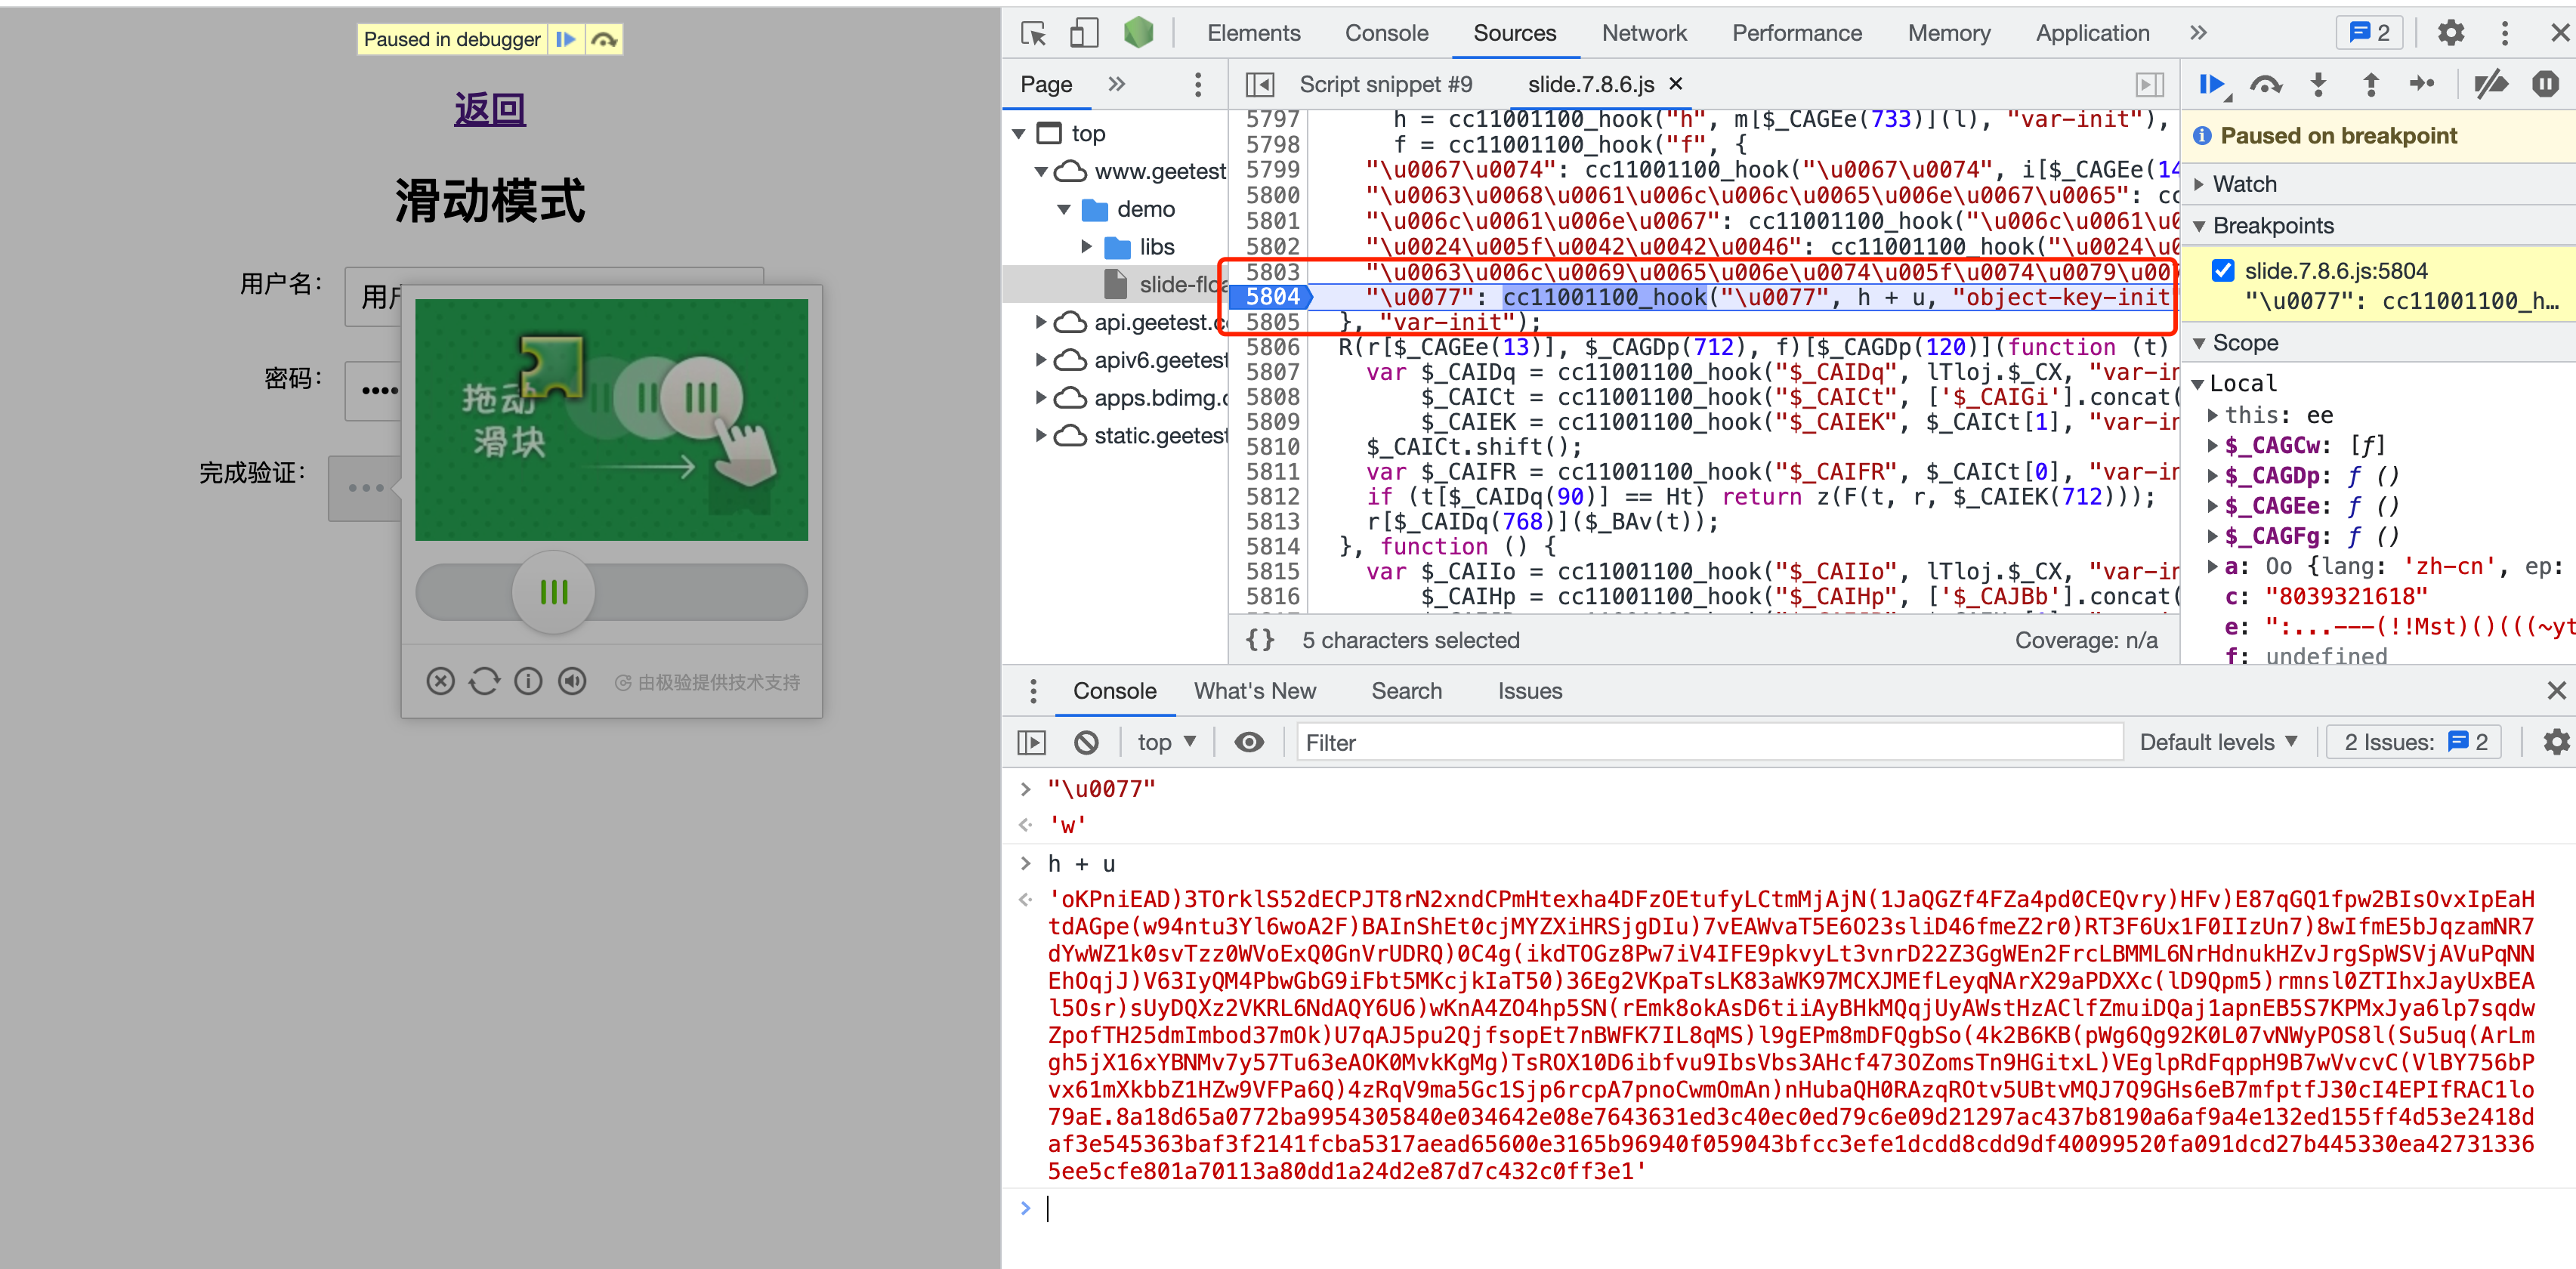The width and height of the screenshot is (2576, 1269).
Task: Expand the Watch section
Action: click(2244, 184)
